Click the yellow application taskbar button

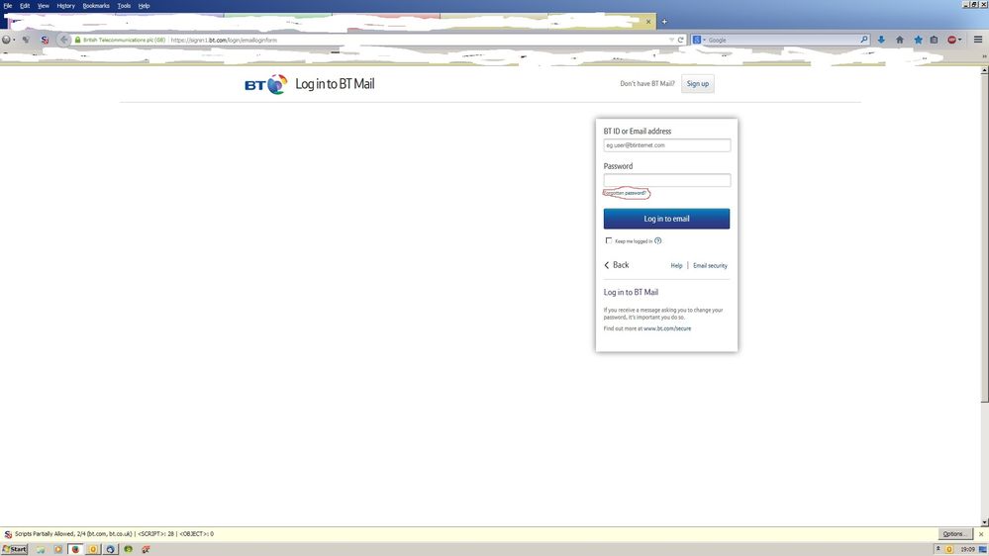click(x=93, y=549)
